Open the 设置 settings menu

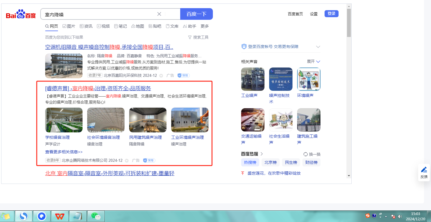pos(314,14)
